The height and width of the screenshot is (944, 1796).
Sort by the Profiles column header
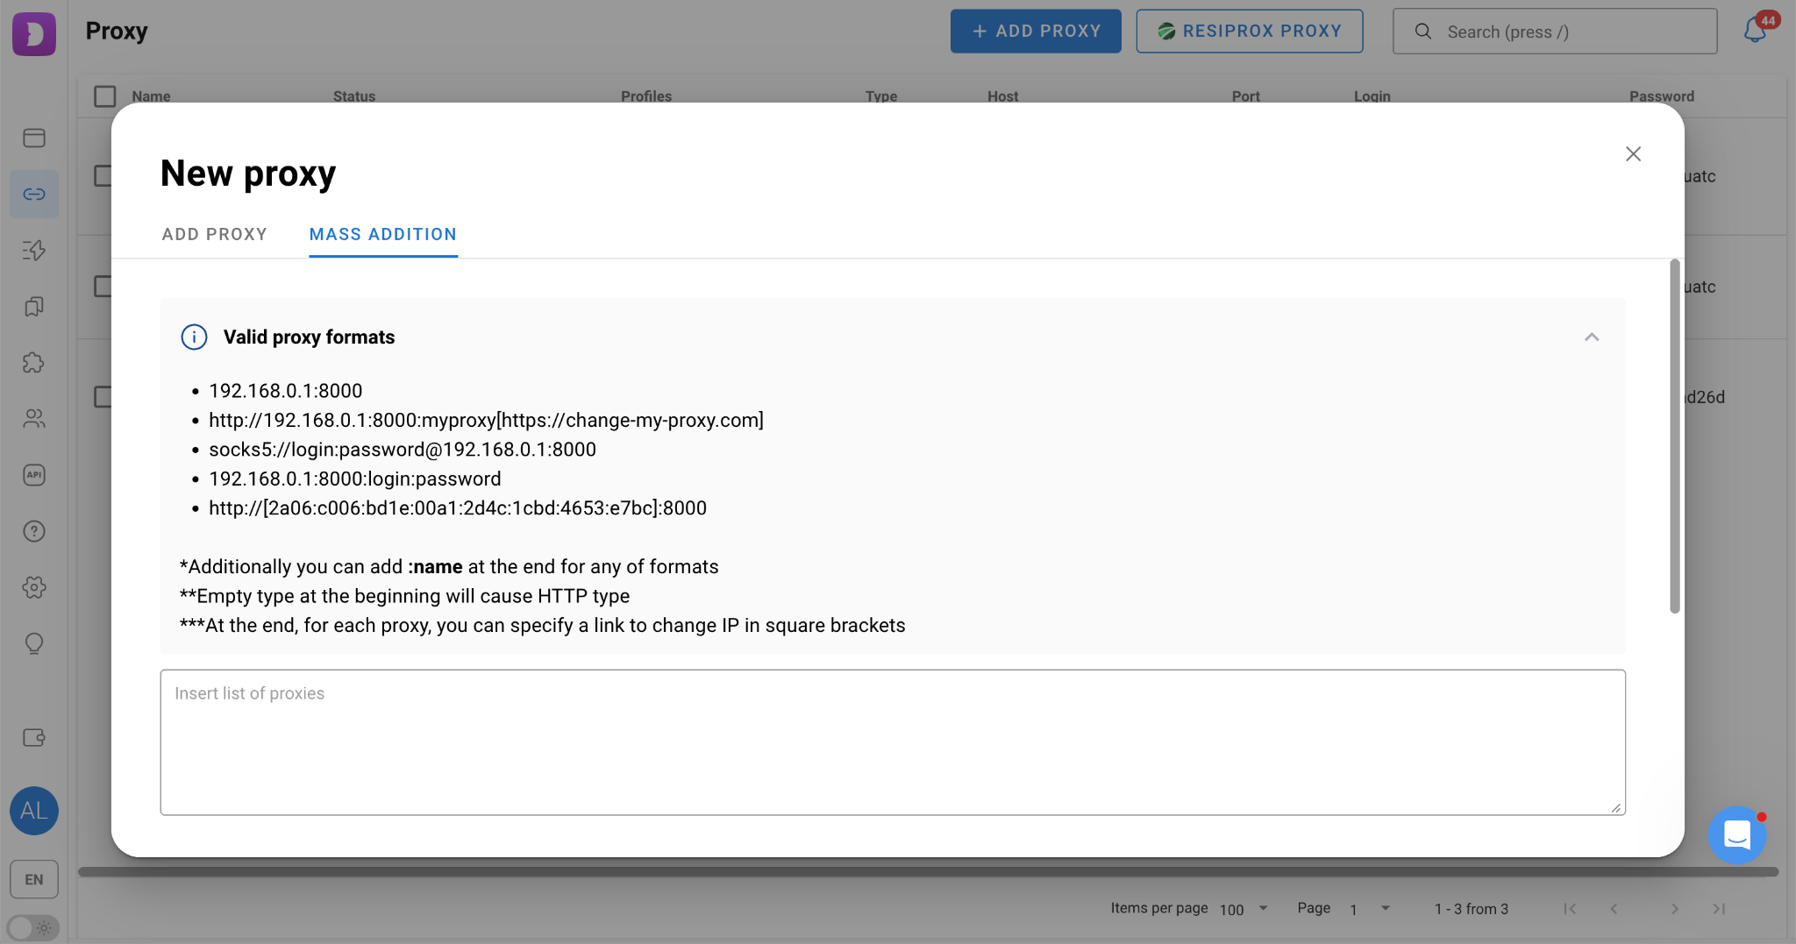point(646,96)
